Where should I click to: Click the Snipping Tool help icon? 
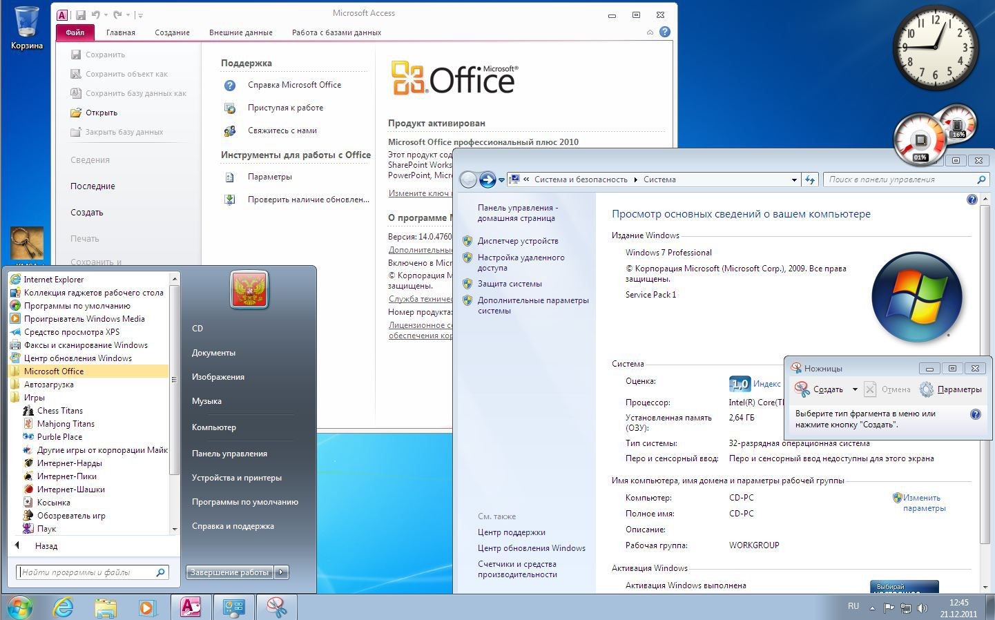pos(975,414)
